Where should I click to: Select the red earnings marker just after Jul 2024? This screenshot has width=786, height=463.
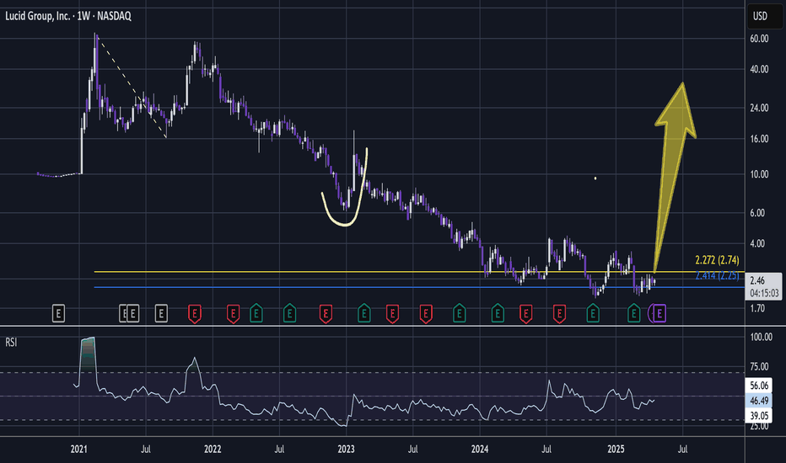point(559,314)
